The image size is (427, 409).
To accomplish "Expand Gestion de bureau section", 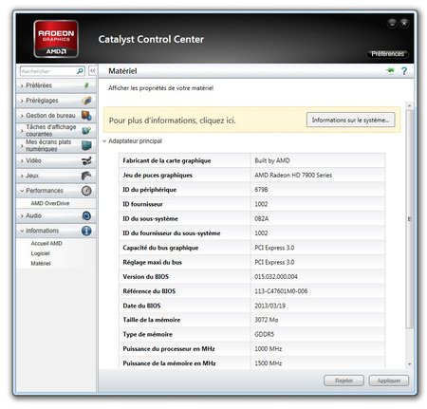I will coord(22,116).
